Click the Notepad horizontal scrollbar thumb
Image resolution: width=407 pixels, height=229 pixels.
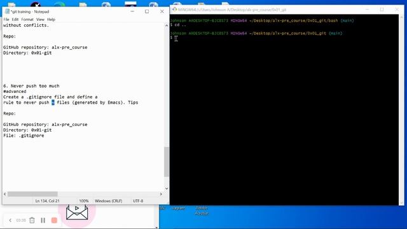(x=32, y=194)
